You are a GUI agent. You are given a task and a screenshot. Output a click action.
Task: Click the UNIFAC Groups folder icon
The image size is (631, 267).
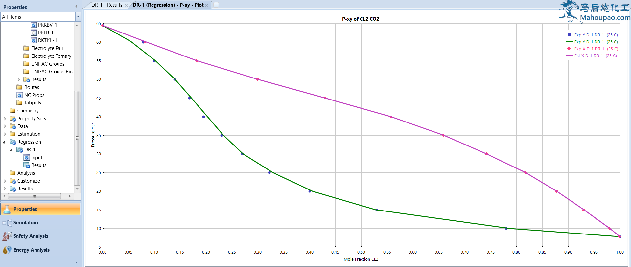(x=27, y=64)
